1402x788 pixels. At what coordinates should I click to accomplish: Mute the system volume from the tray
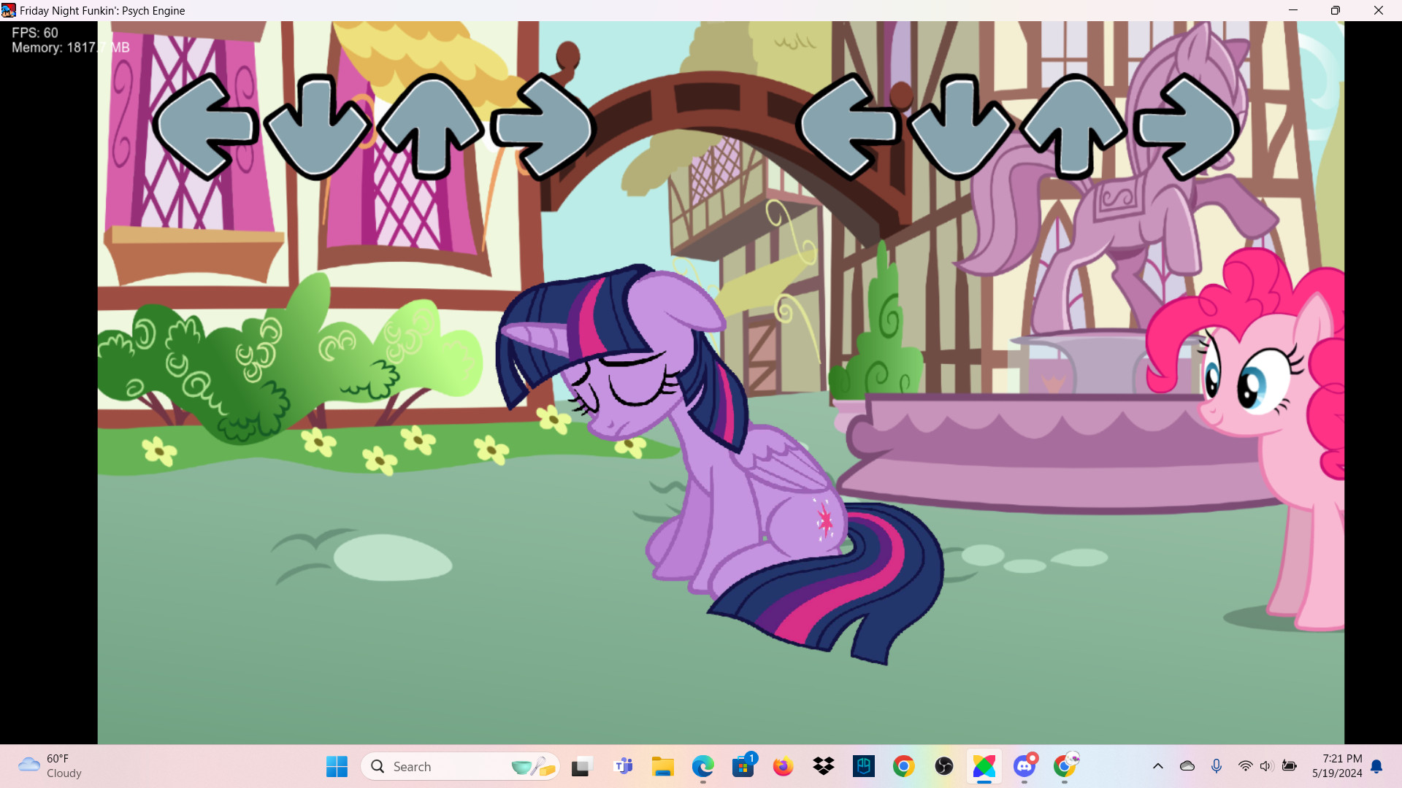(x=1265, y=766)
